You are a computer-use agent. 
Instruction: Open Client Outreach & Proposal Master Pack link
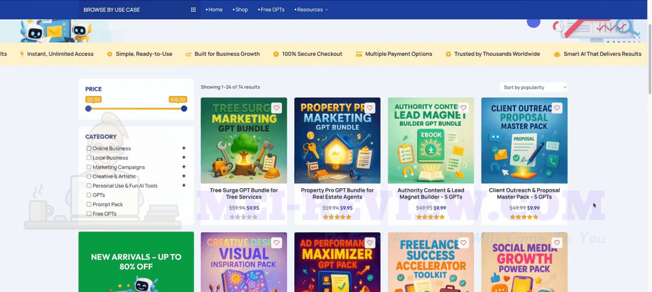tap(525, 193)
